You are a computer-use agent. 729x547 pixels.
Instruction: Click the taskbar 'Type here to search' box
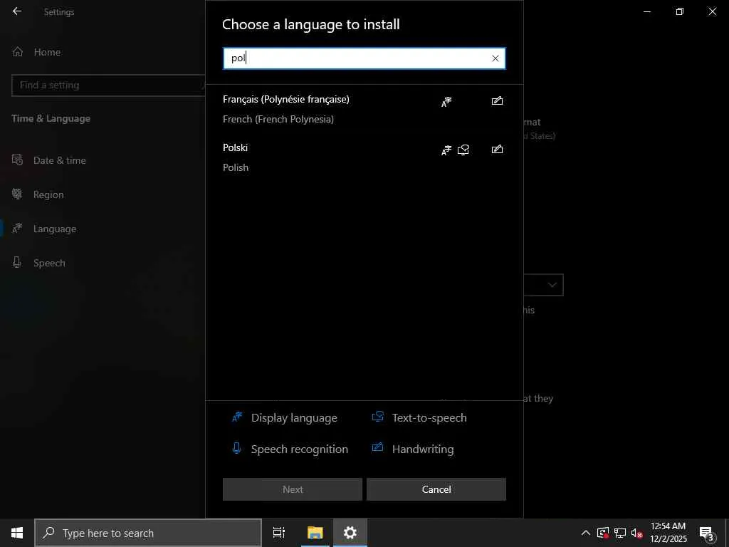click(148, 533)
